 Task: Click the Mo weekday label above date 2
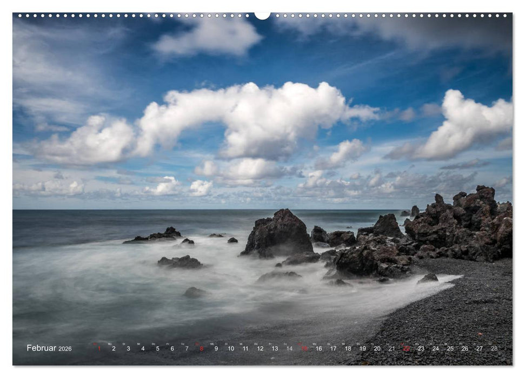tap(111, 343)
